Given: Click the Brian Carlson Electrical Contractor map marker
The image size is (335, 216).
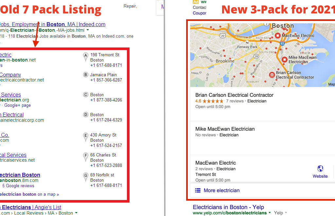Looking at the screenshot, I should [x=272, y=75].
